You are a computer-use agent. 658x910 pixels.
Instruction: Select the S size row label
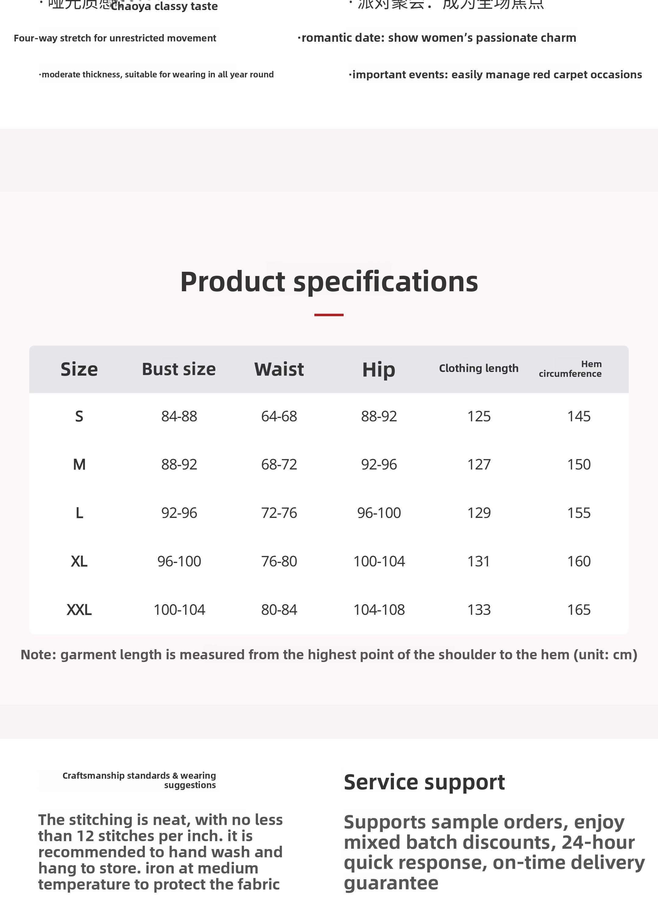coord(79,416)
